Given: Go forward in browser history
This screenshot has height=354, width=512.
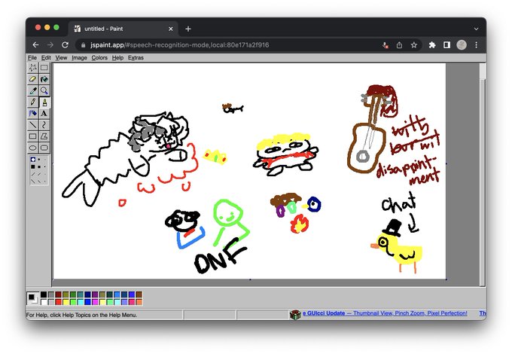Looking at the screenshot, I should (x=50, y=44).
